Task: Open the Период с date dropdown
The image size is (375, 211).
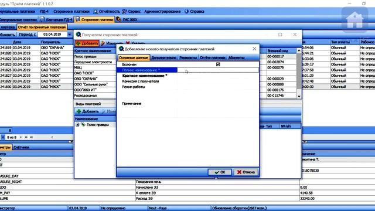Action: [69, 35]
